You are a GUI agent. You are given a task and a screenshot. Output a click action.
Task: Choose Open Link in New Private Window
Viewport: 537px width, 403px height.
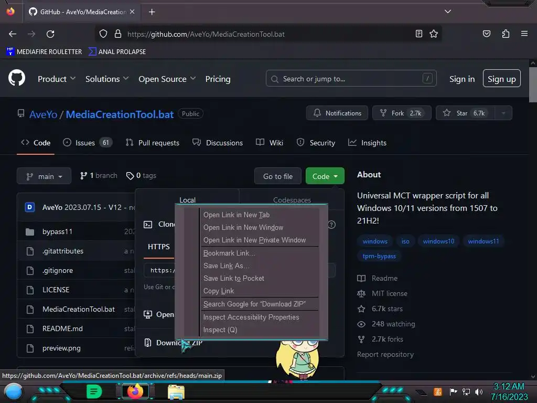tap(260, 240)
